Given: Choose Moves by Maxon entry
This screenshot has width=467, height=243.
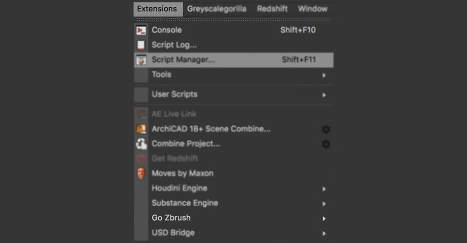Looking at the screenshot, I should [234, 173].
